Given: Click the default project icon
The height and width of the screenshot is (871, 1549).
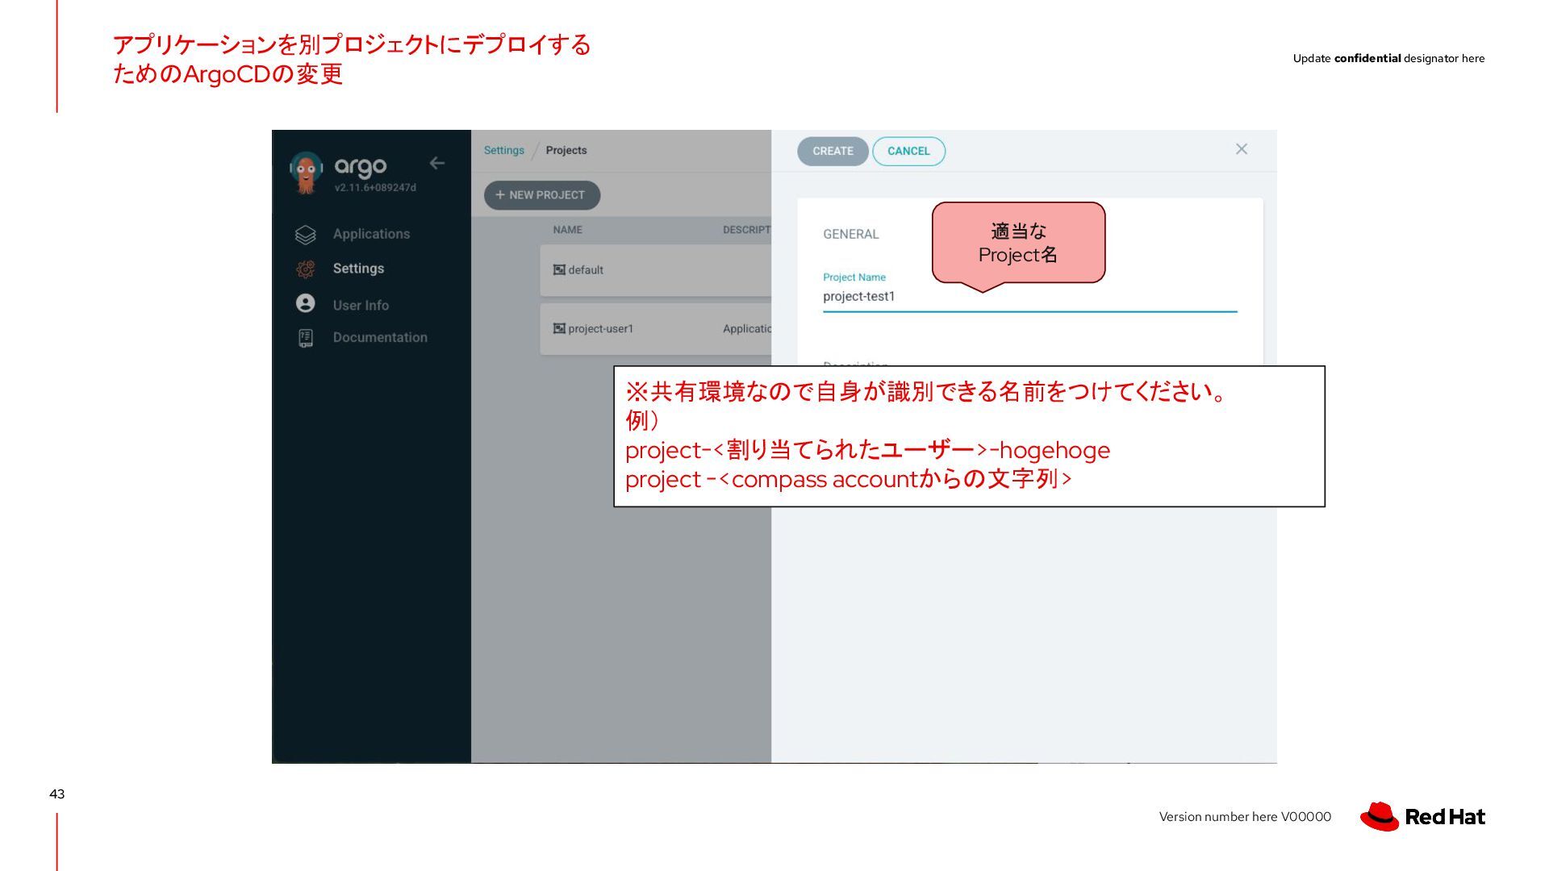Looking at the screenshot, I should pos(559,269).
